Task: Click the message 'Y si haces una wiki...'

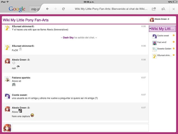Action: 40,30
